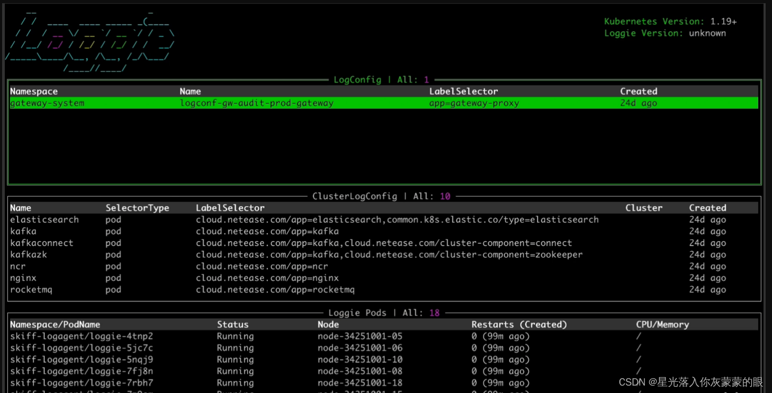Click the LogConfig panel title
Screen dimensions: 772x393
381,80
